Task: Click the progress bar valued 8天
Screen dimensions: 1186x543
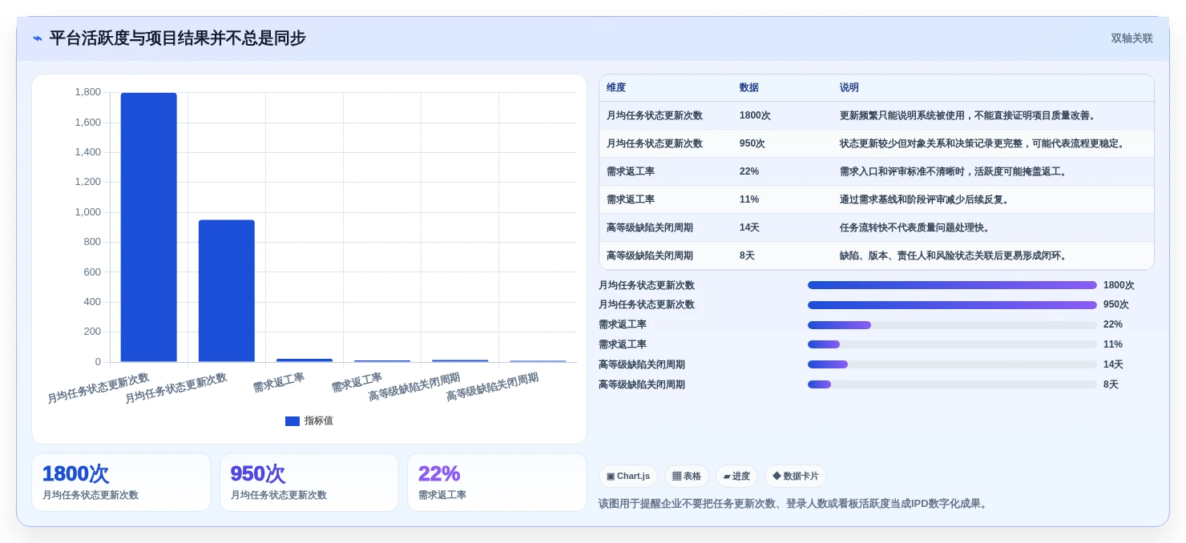Action: [952, 384]
